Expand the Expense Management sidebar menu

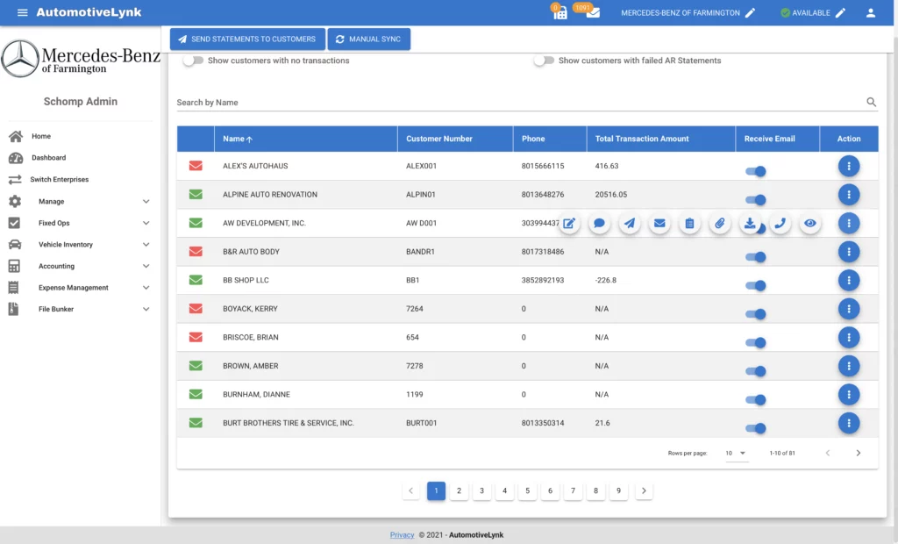click(x=80, y=287)
